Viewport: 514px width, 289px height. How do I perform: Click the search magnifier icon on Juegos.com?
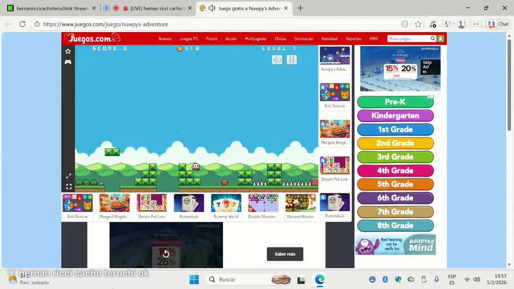click(433, 39)
